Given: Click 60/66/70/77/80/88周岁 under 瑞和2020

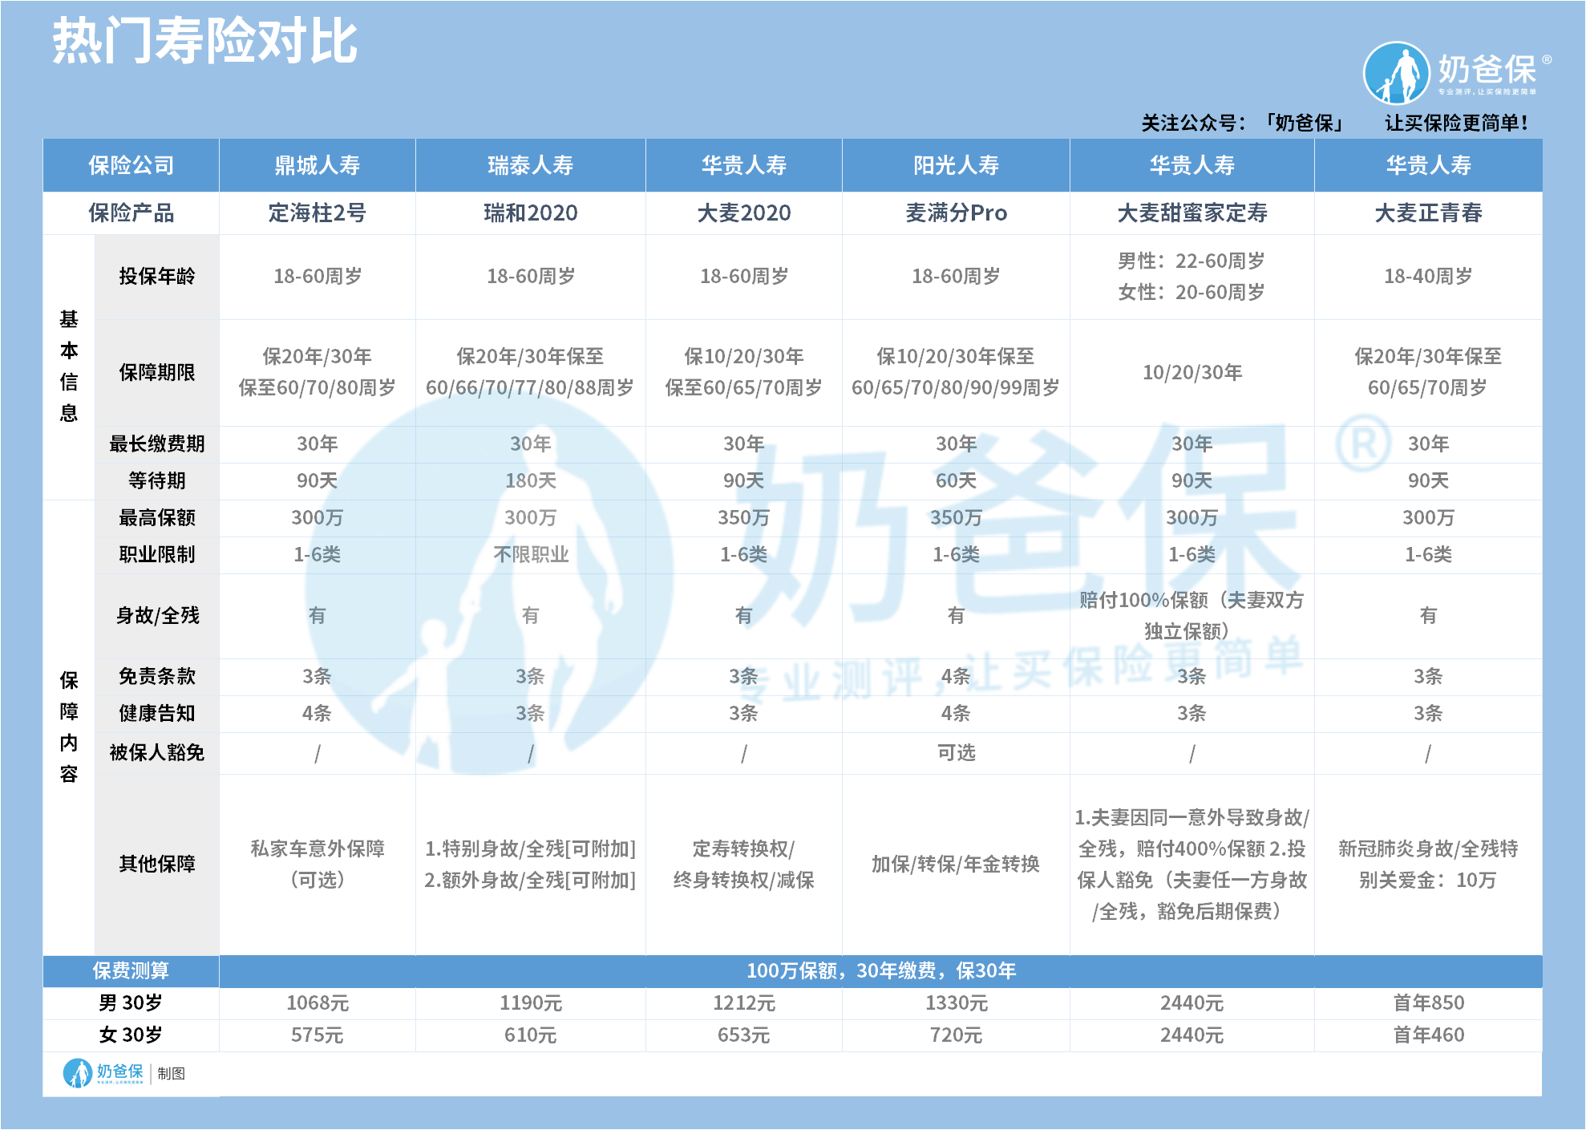Looking at the screenshot, I should tap(530, 387).
